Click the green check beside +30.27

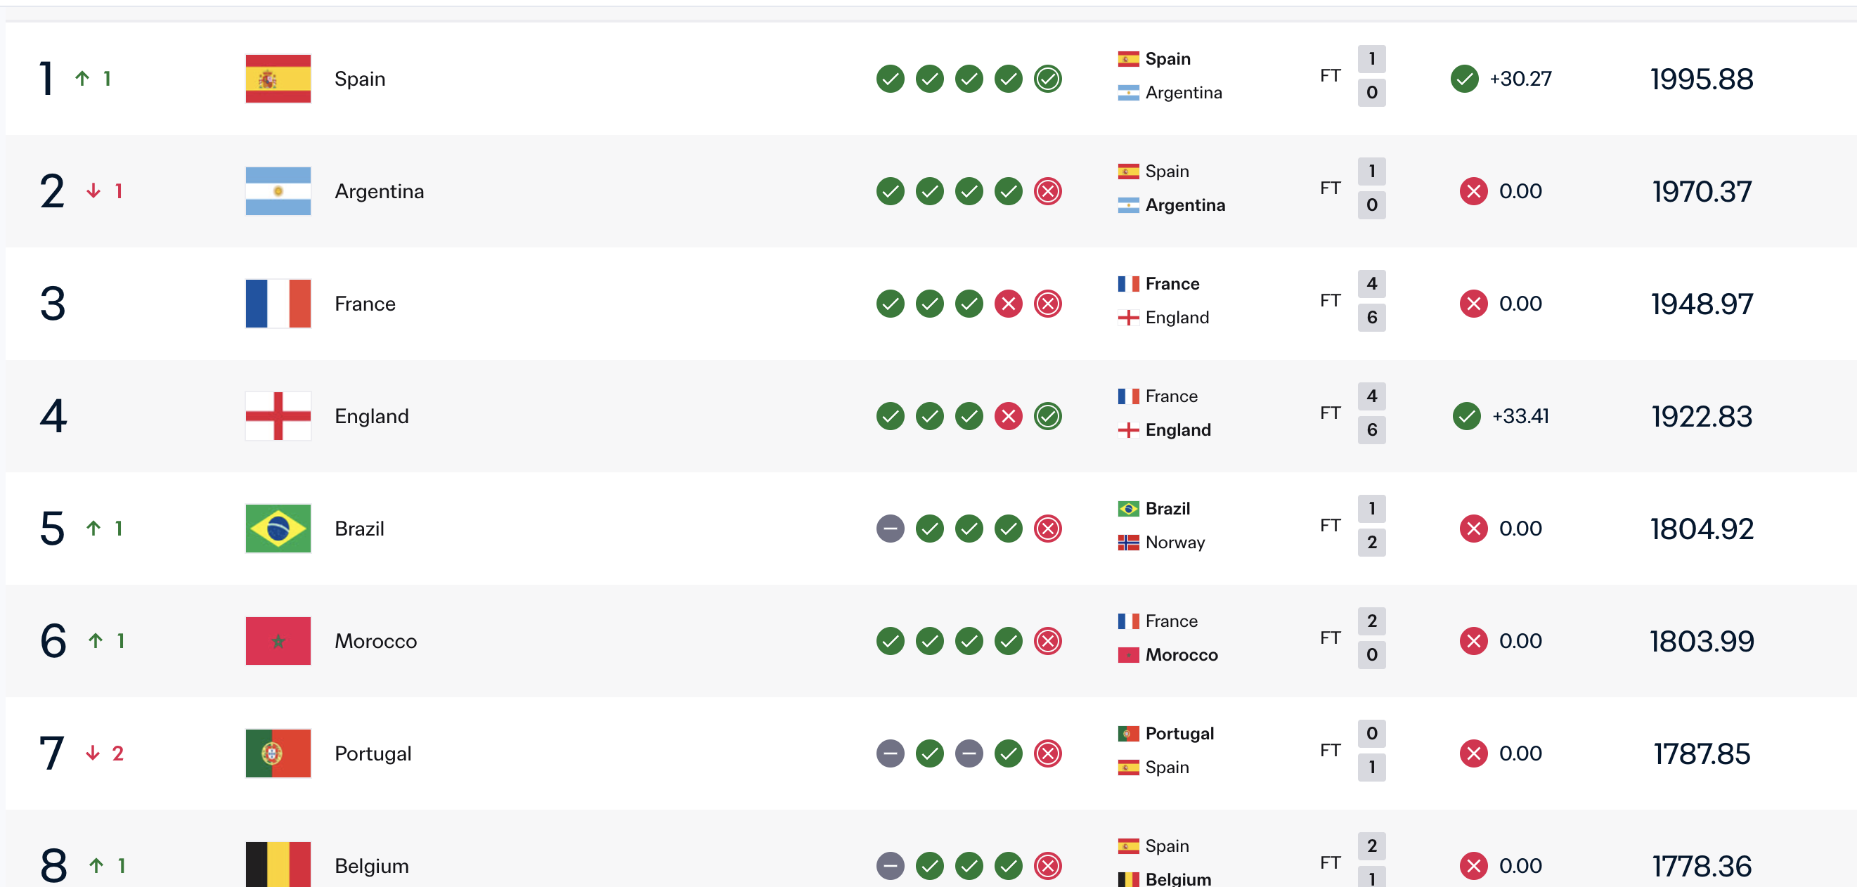click(1464, 79)
